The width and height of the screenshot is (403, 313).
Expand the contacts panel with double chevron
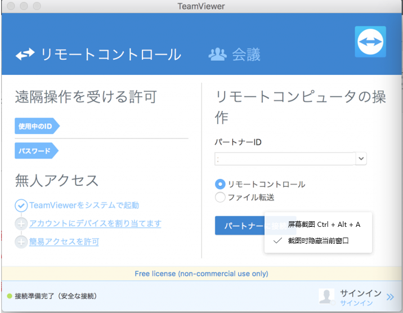point(390,297)
